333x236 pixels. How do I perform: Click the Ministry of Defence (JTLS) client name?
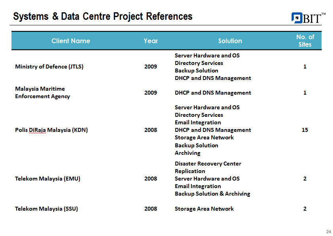pos(49,67)
